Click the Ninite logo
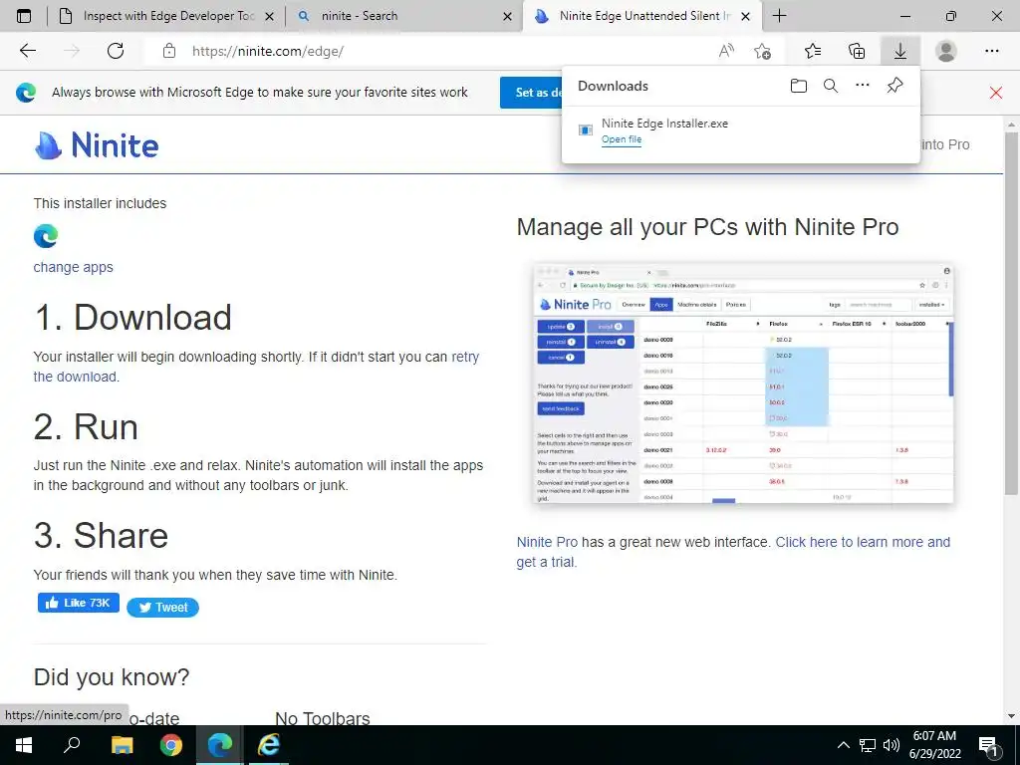This screenshot has height=765, width=1020. click(97, 144)
